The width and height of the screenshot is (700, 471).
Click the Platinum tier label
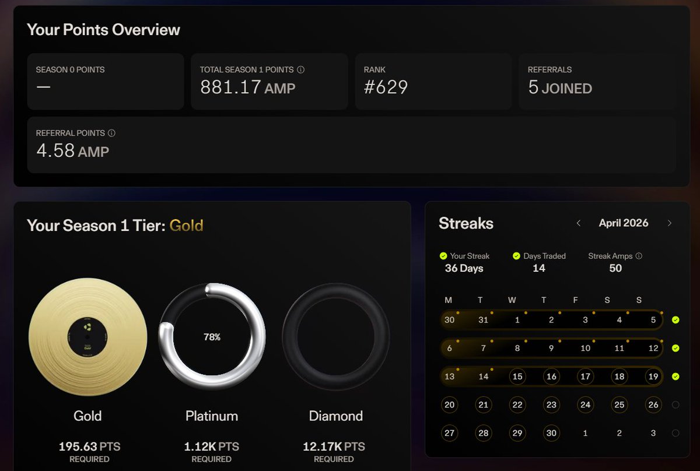[x=212, y=416]
